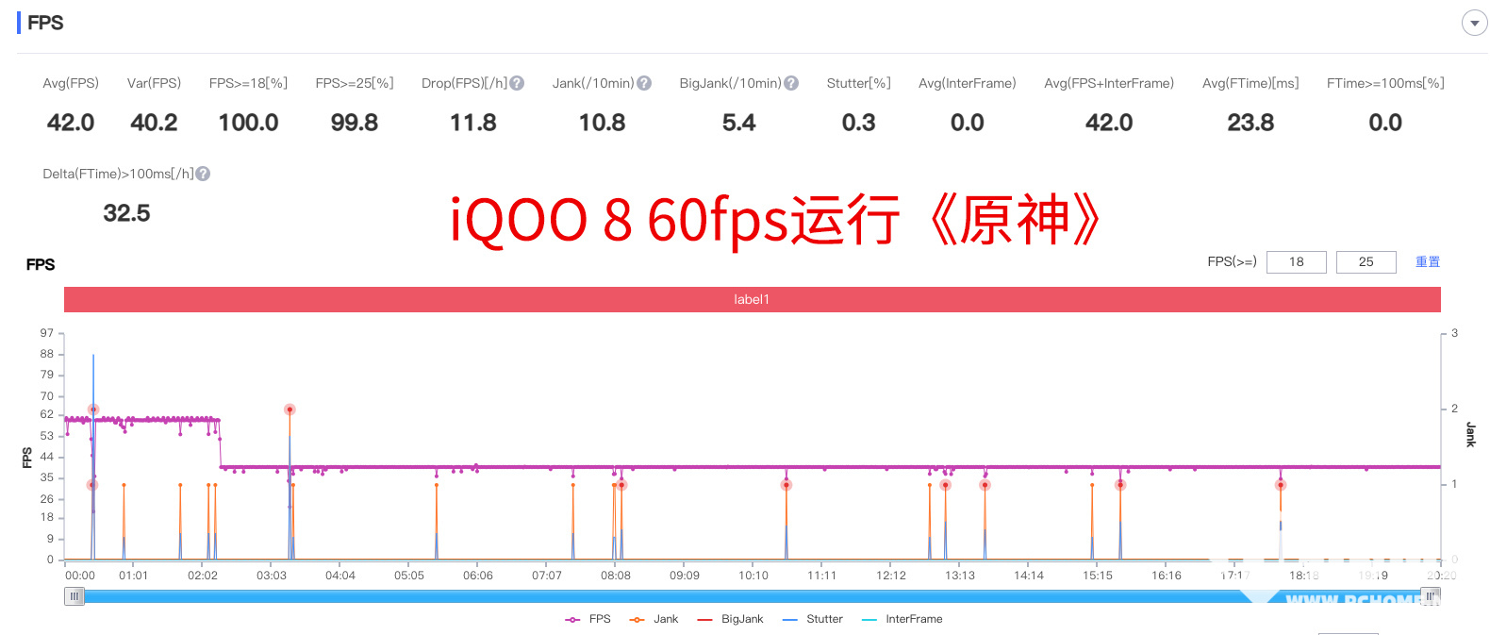Select the red label1 segment bar
This screenshot has height=635, width=1490.
[x=753, y=299]
